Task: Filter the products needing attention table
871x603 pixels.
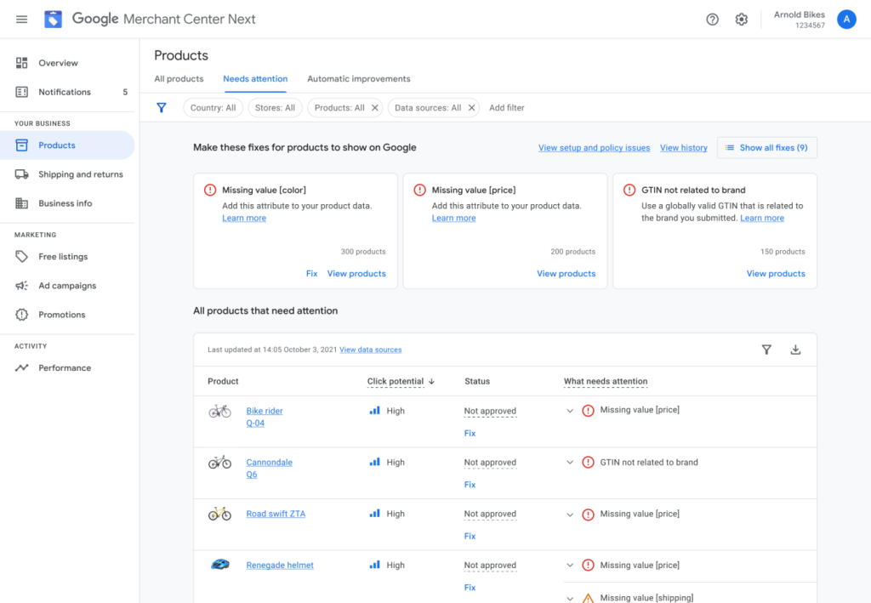Action: (766, 350)
